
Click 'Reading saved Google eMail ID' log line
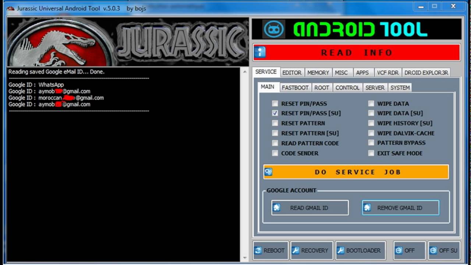point(56,72)
